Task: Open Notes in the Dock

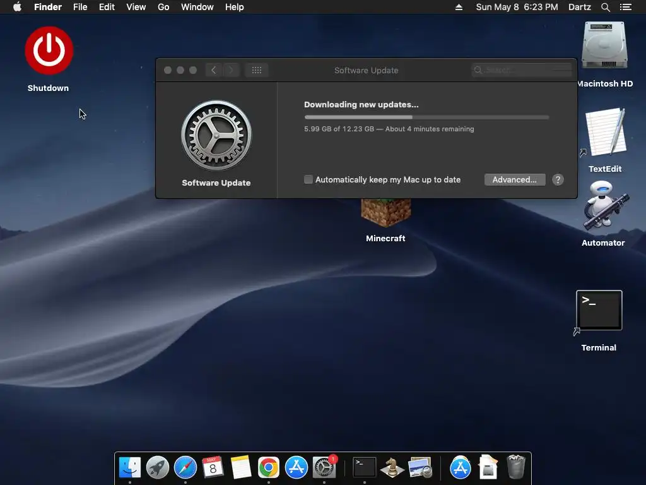Action: pos(240,468)
